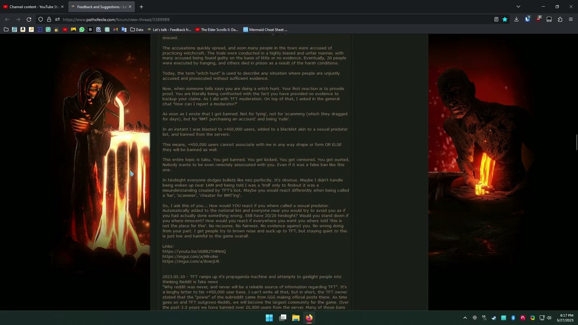
Task: Open the Amazon bookmark
Action: click(23, 30)
